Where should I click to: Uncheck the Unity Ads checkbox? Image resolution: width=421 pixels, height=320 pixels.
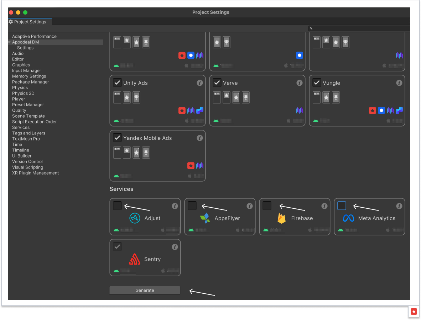(118, 83)
